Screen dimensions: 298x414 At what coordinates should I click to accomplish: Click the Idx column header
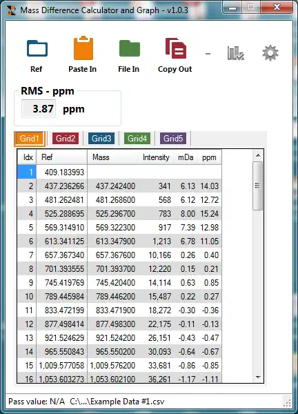coord(27,157)
